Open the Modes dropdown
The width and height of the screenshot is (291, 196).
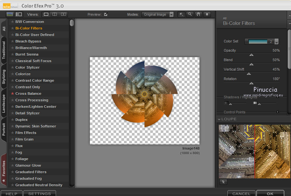point(157,14)
